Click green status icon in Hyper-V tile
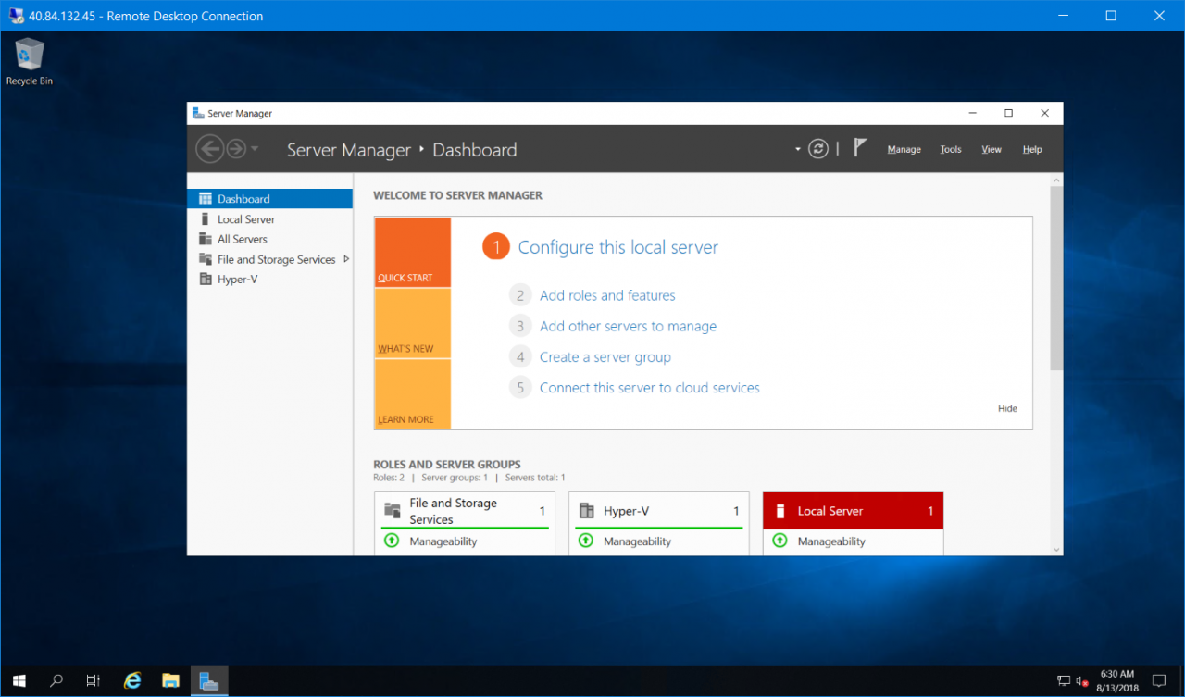 (585, 541)
